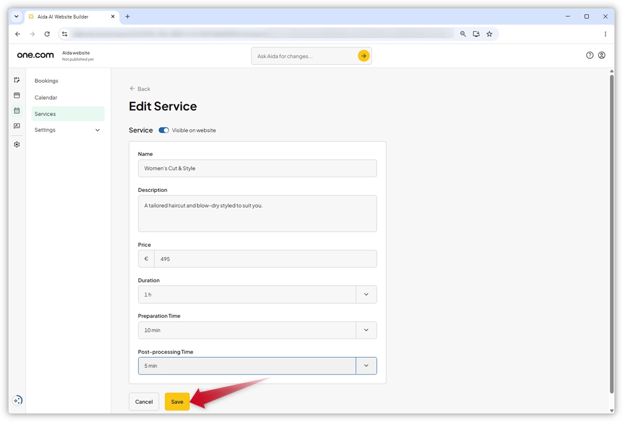The width and height of the screenshot is (623, 422).
Task: Open the tab search dropdown arrow
Action: pos(16,16)
